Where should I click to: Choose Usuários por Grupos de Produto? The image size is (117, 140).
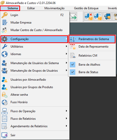click(x=35, y=87)
